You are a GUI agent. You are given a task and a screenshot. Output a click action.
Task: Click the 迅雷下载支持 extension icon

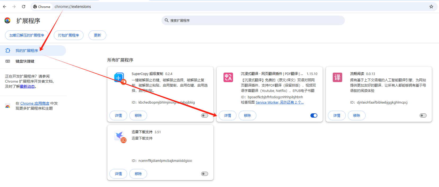coord(120,136)
